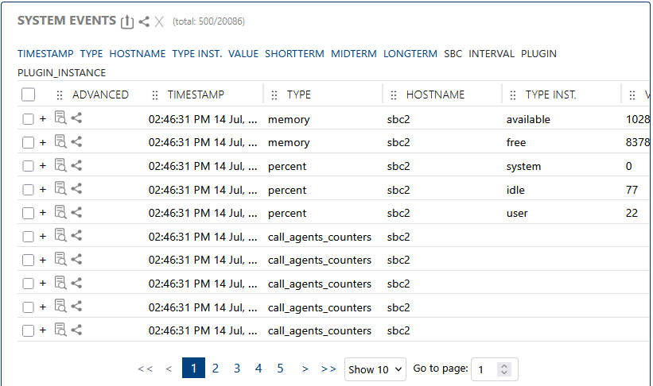Check the percent user row checkbox
This screenshot has width=653, height=386.
29,214
